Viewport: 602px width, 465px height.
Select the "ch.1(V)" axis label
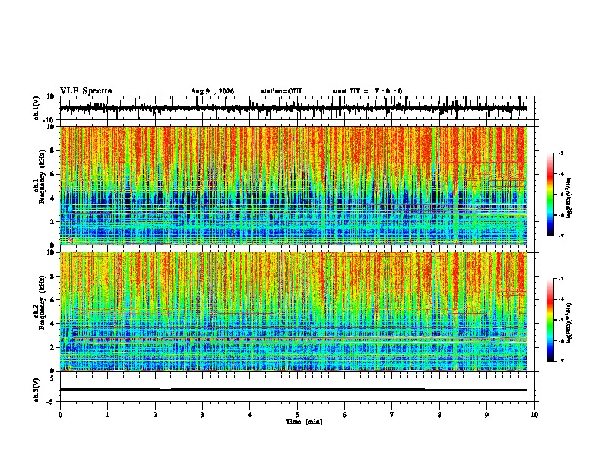pos(36,108)
